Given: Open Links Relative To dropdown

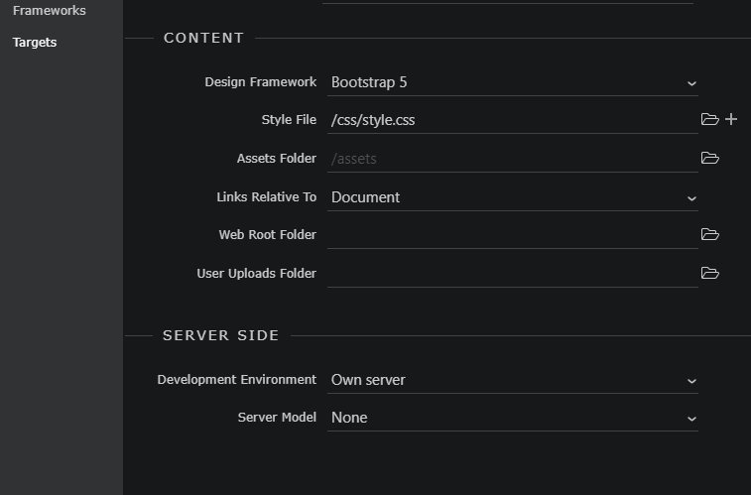Looking at the screenshot, I should (x=512, y=197).
